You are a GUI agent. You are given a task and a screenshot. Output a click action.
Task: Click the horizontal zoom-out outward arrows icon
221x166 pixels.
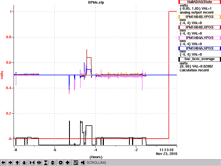(39, 163)
